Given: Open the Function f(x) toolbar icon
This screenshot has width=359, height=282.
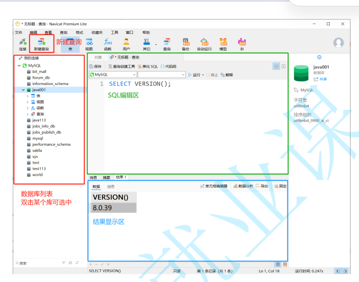Looking at the screenshot, I should pyautogui.click(x=107, y=44).
